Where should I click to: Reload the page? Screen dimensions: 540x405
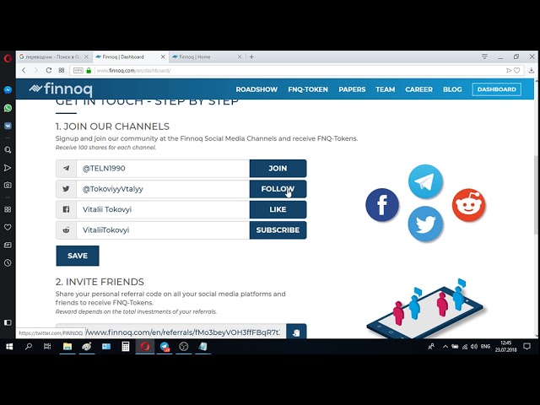click(49, 70)
